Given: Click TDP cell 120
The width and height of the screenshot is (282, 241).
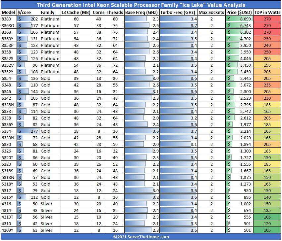Looking at the screenshot, I should pyautogui.click(x=267, y=224).
